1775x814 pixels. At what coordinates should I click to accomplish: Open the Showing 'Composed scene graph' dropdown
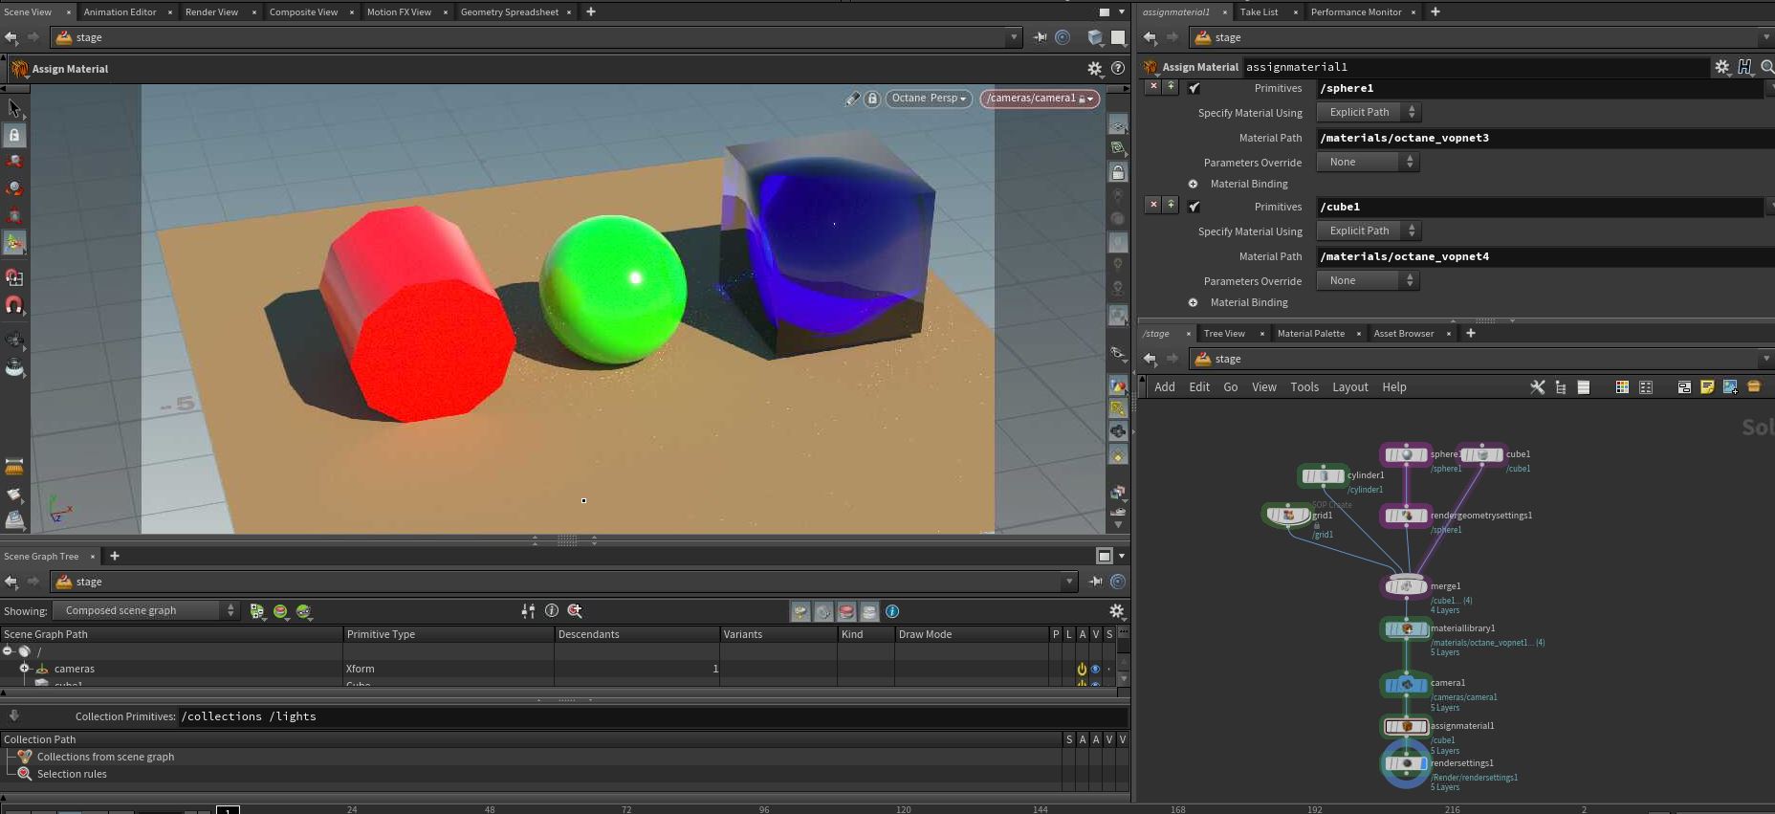(x=145, y=610)
